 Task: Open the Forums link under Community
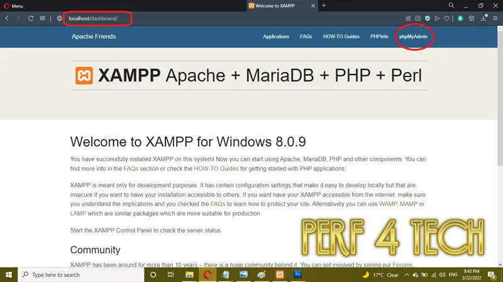click(x=402, y=264)
